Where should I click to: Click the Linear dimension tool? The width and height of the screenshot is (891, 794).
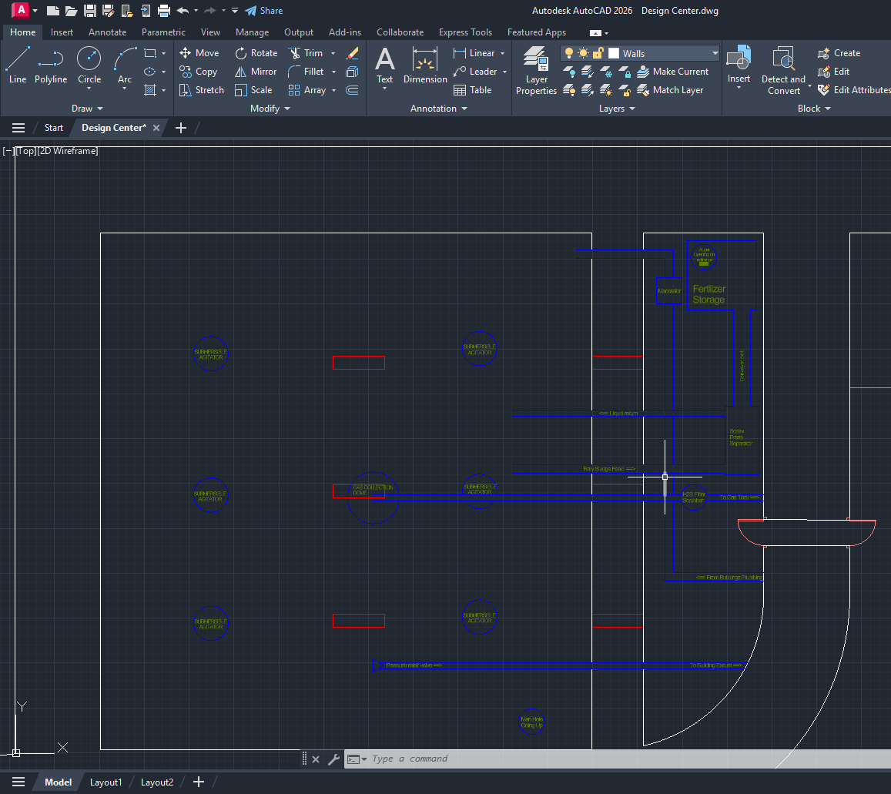(x=474, y=53)
